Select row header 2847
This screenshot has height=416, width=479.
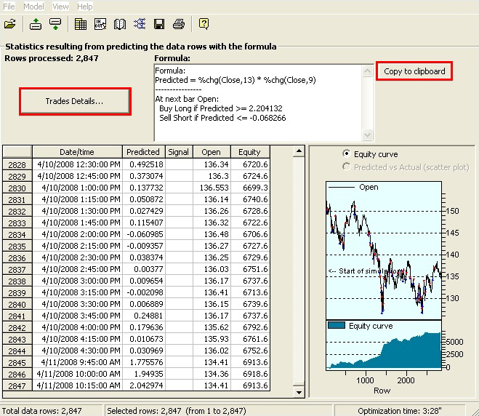tap(17, 385)
